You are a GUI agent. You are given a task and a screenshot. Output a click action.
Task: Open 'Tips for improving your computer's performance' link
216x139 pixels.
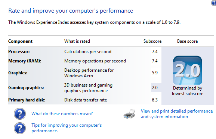coord(67,128)
